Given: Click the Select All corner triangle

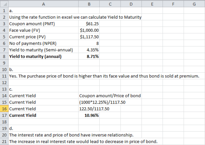Looking at the screenshot, I should coord(4,4).
